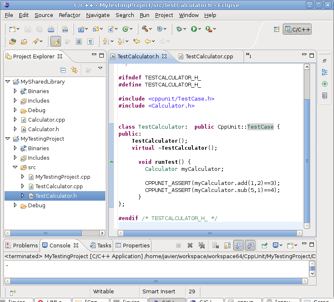This screenshot has height=302, width=334.
Task: Open Search using the flashlight icon
Action: 36,41
